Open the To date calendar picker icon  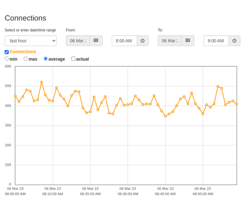pos(188,41)
